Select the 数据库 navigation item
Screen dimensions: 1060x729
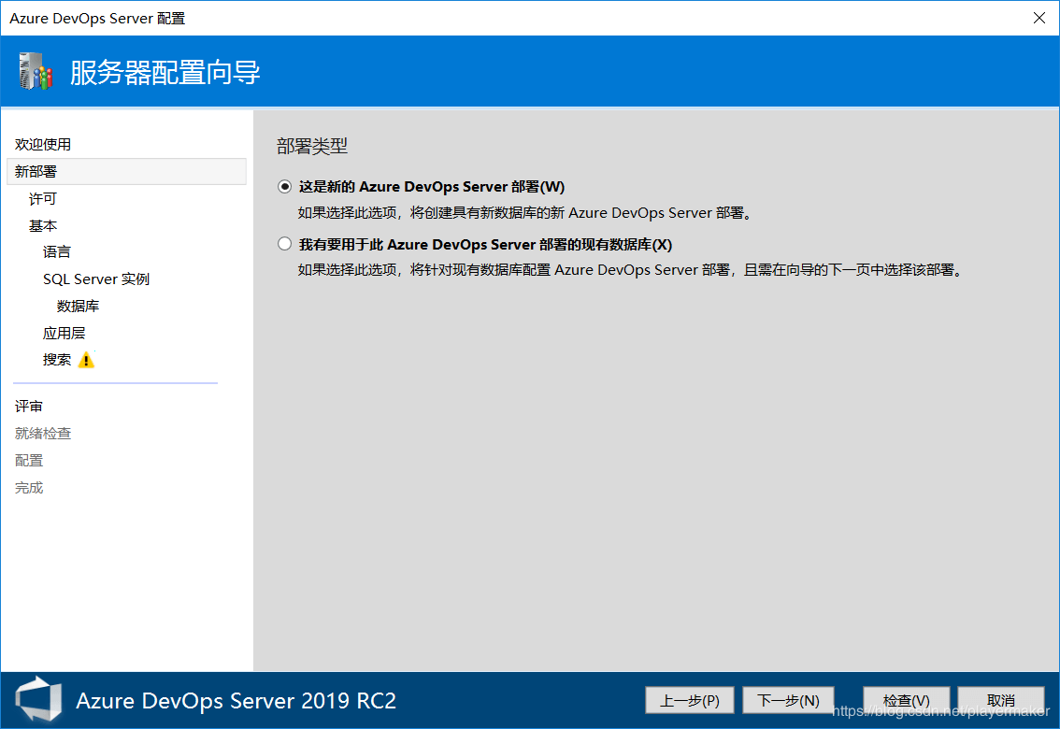[x=78, y=306]
